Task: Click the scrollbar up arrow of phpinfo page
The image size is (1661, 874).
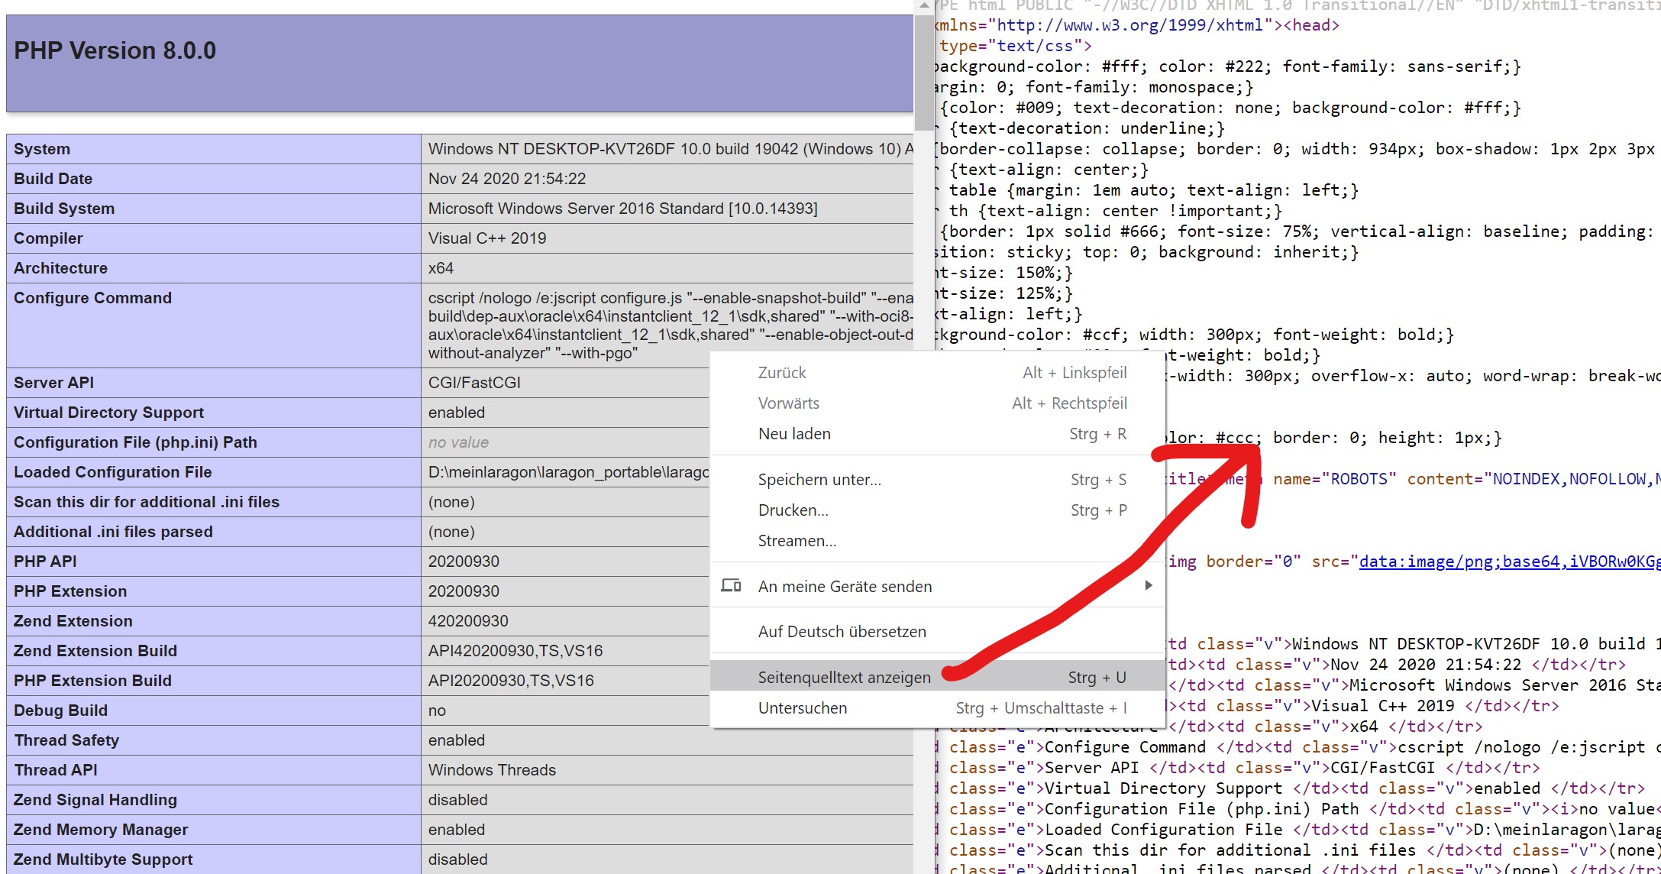Action: (x=924, y=6)
